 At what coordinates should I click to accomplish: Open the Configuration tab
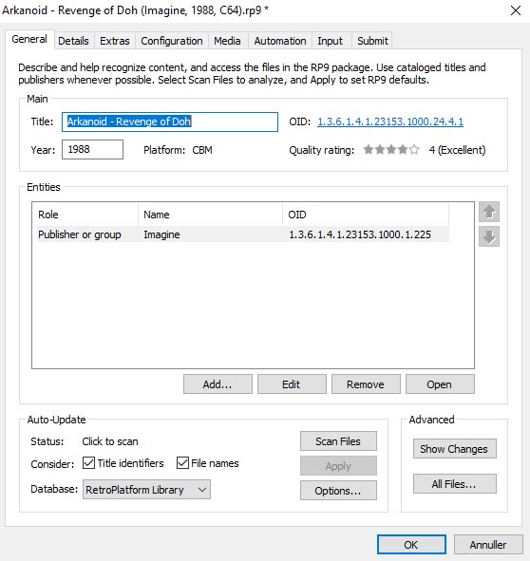172,41
